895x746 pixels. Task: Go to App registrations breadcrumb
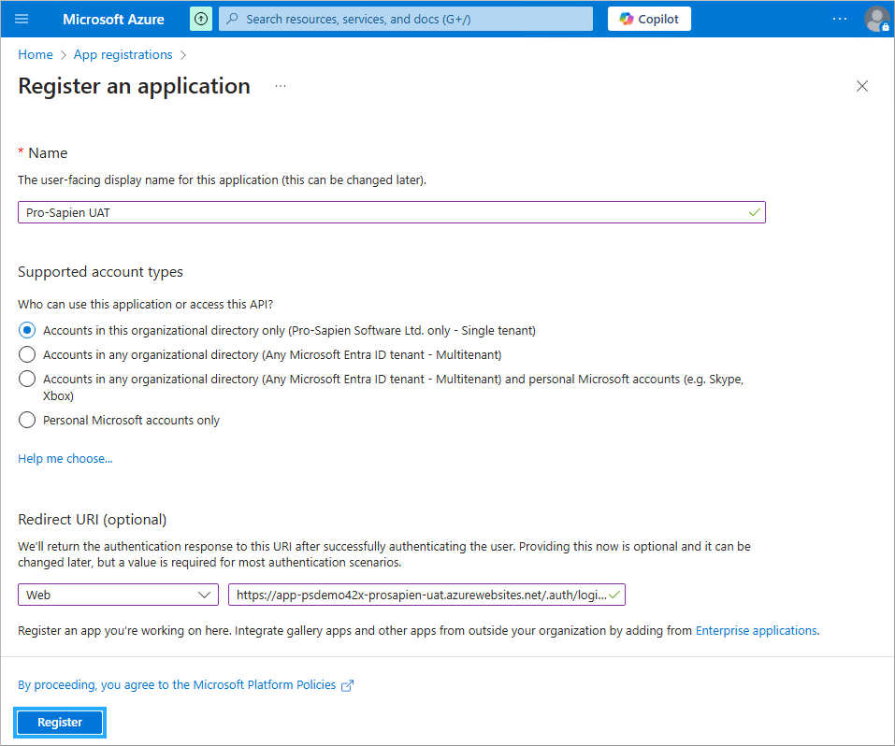(123, 54)
